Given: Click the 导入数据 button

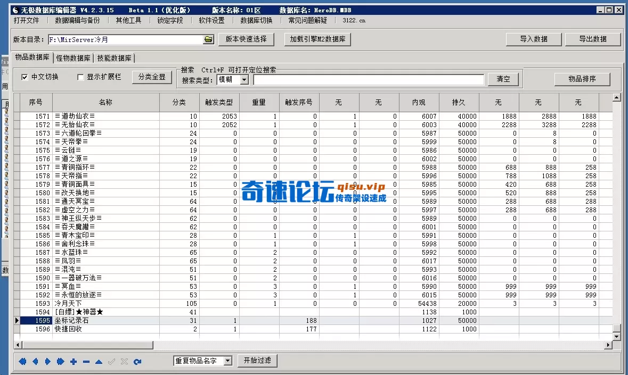Looking at the screenshot, I should [x=534, y=39].
